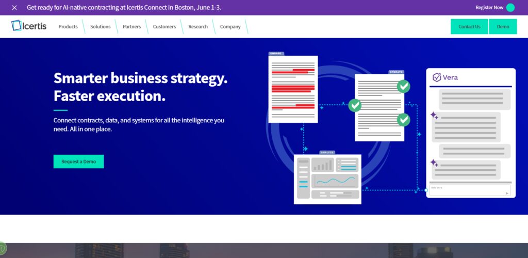This screenshot has width=528, height=258.
Task: Click the send arrow in Ask Vera box
Action: [507, 193]
